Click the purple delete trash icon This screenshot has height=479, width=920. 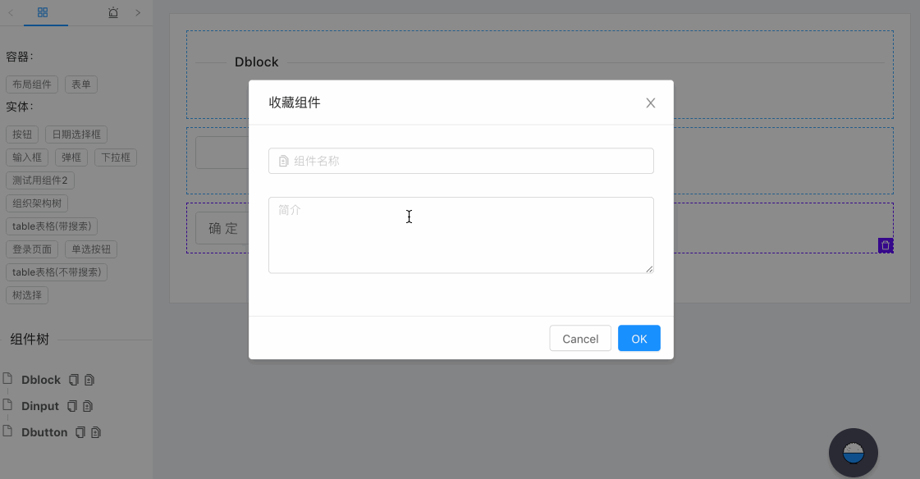[886, 246]
